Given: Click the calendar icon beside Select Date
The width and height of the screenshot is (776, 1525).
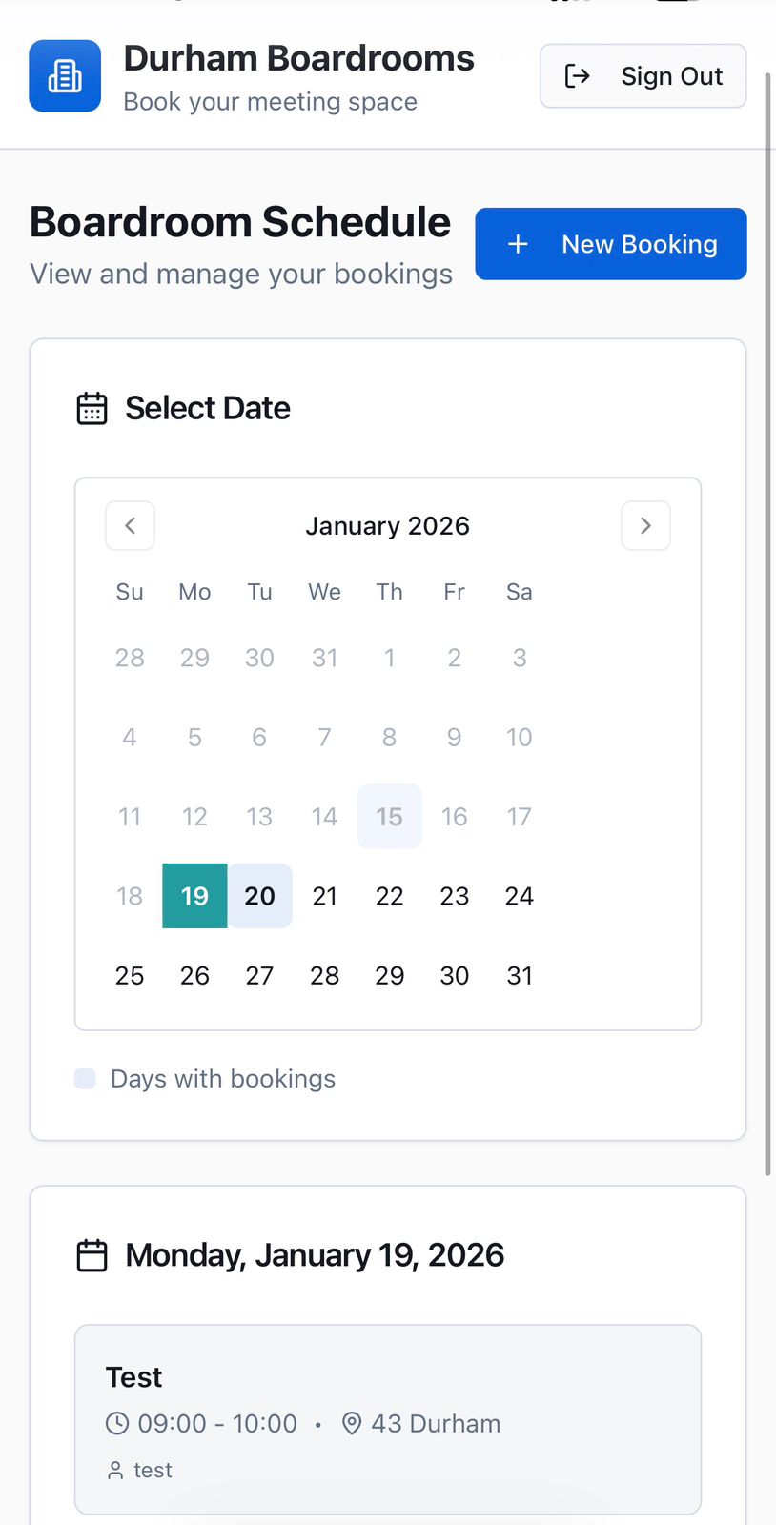Looking at the screenshot, I should tap(92, 408).
